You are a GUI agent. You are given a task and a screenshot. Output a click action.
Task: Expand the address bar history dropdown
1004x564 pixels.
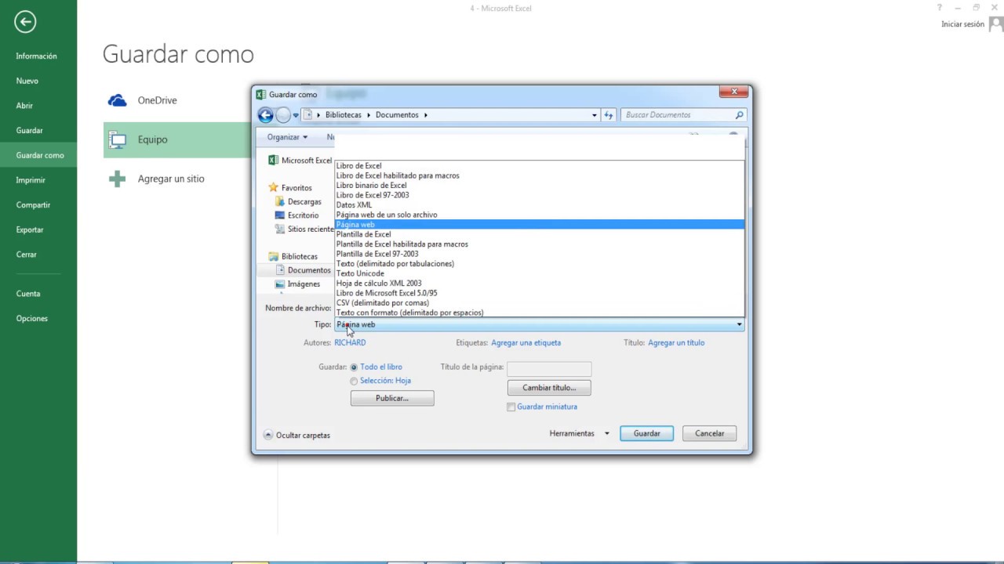tap(595, 115)
